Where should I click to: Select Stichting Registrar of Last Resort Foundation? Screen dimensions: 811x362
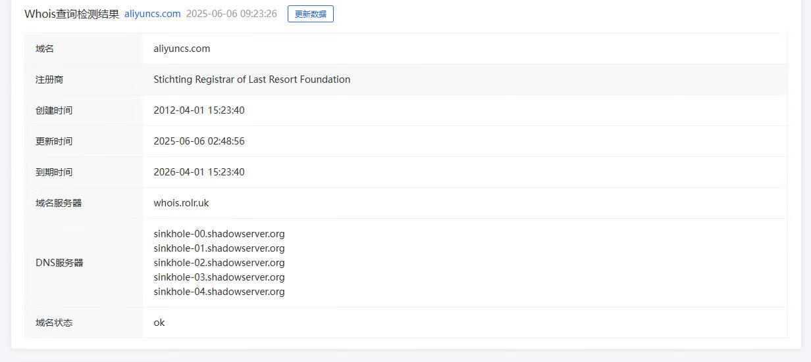(x=252, y=79)
